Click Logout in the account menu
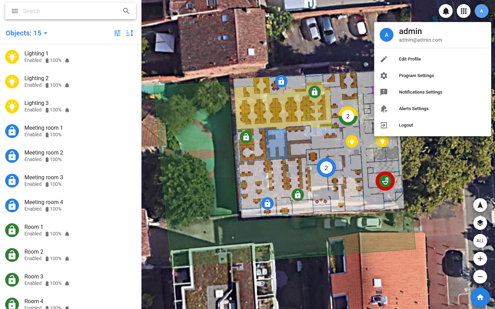Image resolution: width=495 pixels, height=309 pixels. click(406, 125)
